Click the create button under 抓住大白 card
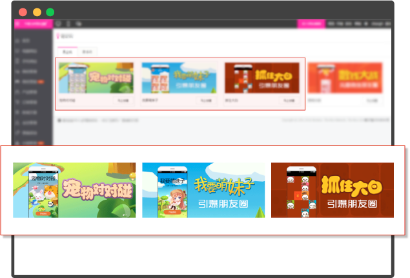 pyautogui.click(x=289, y=101)
